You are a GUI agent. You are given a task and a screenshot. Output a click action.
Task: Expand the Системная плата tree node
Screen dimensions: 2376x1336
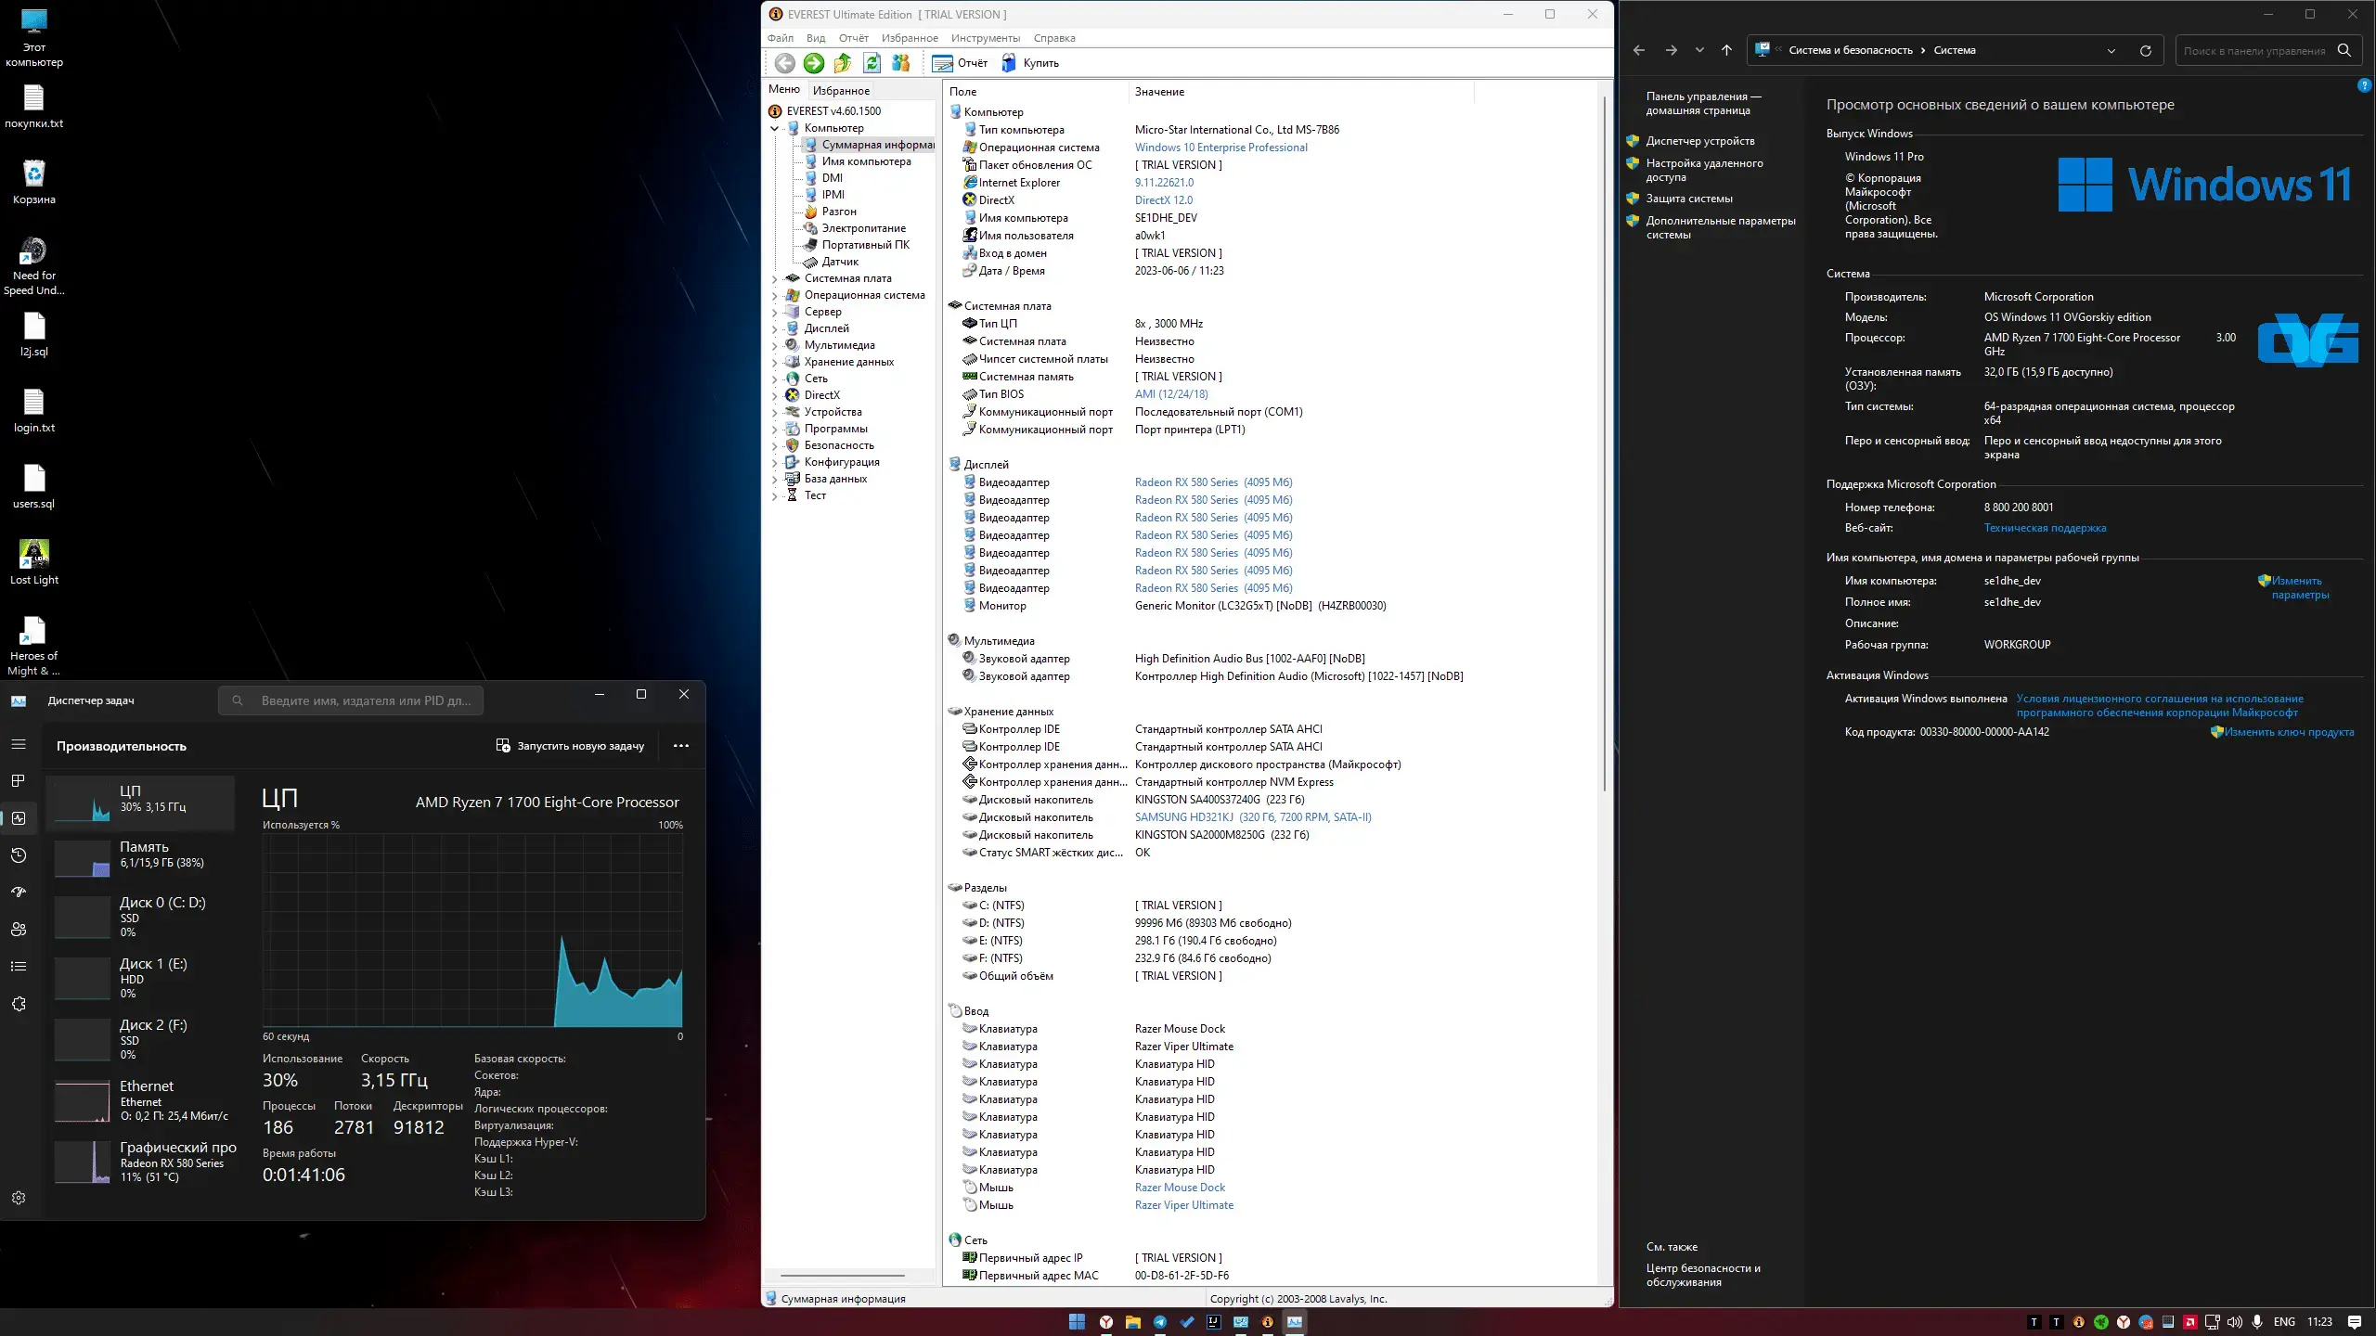(775, 278)
